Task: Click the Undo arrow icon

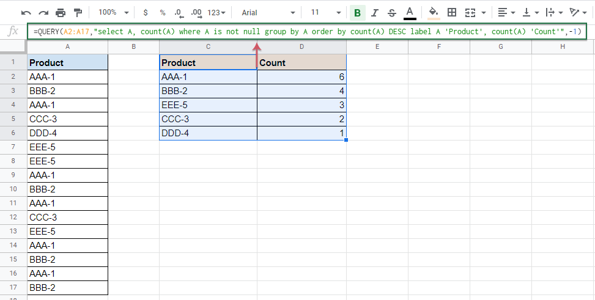Action: tap(26, 12)
